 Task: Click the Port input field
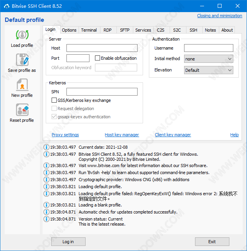click(78, 58)
